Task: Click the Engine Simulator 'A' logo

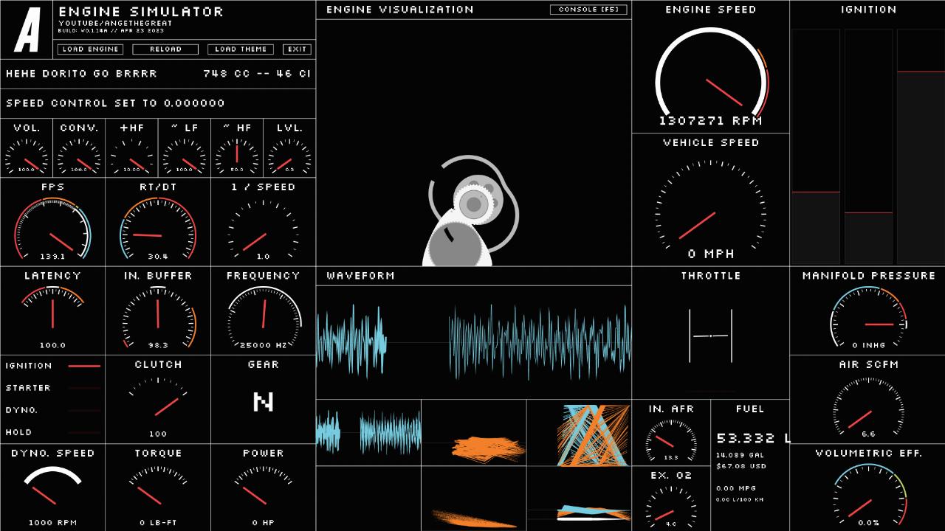Action: pos(27,30)
